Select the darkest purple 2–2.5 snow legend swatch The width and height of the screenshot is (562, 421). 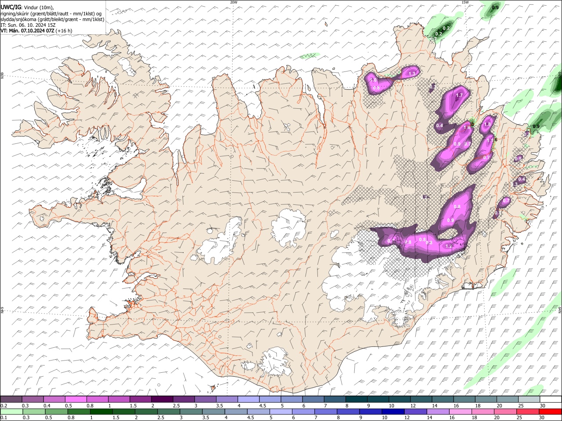click(x=162, y=400)
